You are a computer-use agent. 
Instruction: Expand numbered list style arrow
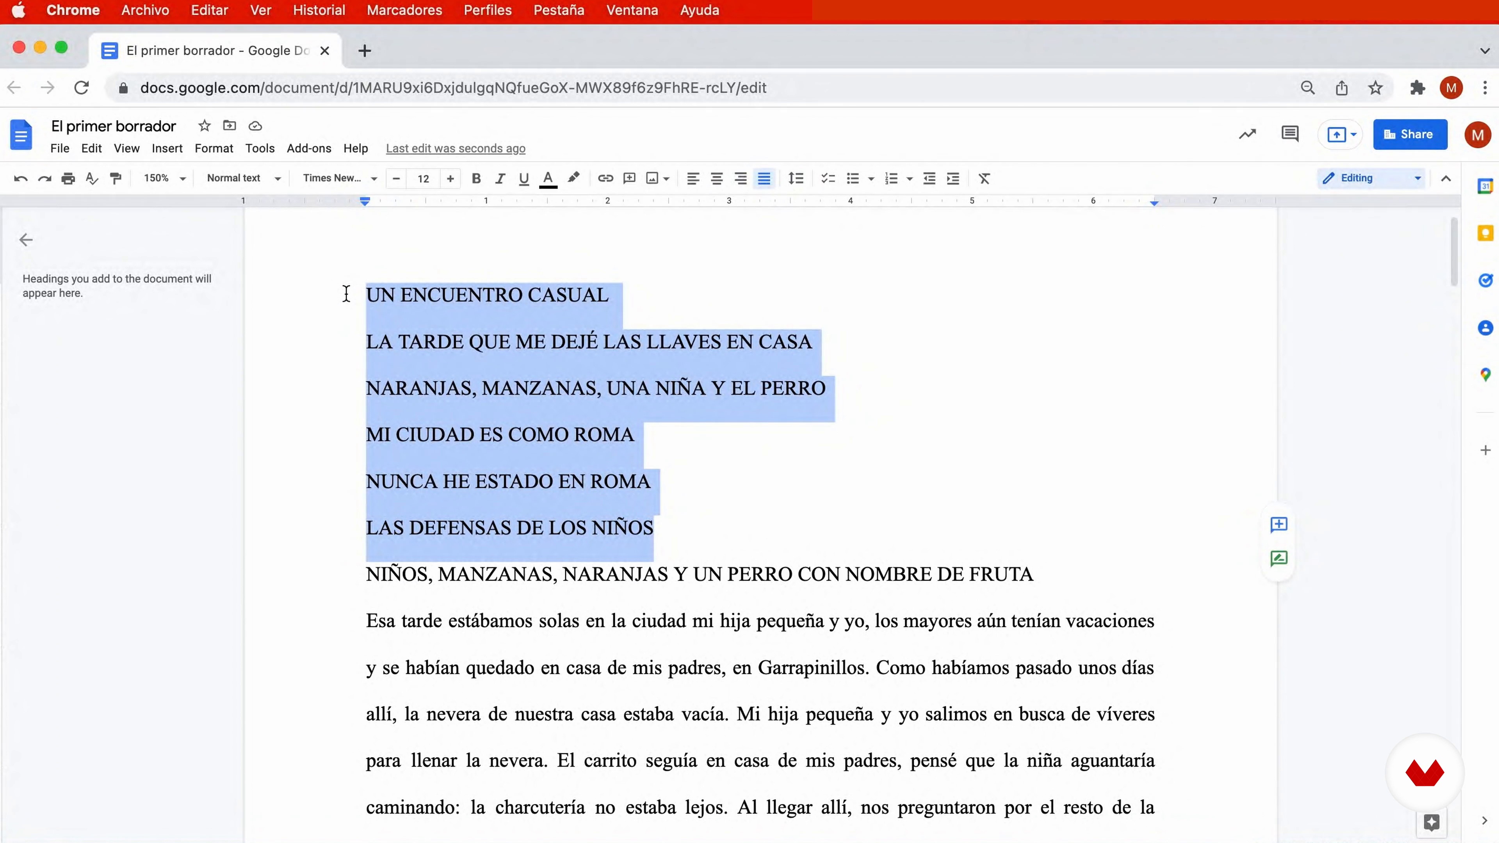(x=910, y=179)
